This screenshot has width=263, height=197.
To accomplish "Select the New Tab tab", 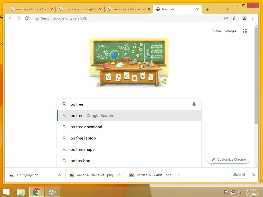I will tap(177, 9).
